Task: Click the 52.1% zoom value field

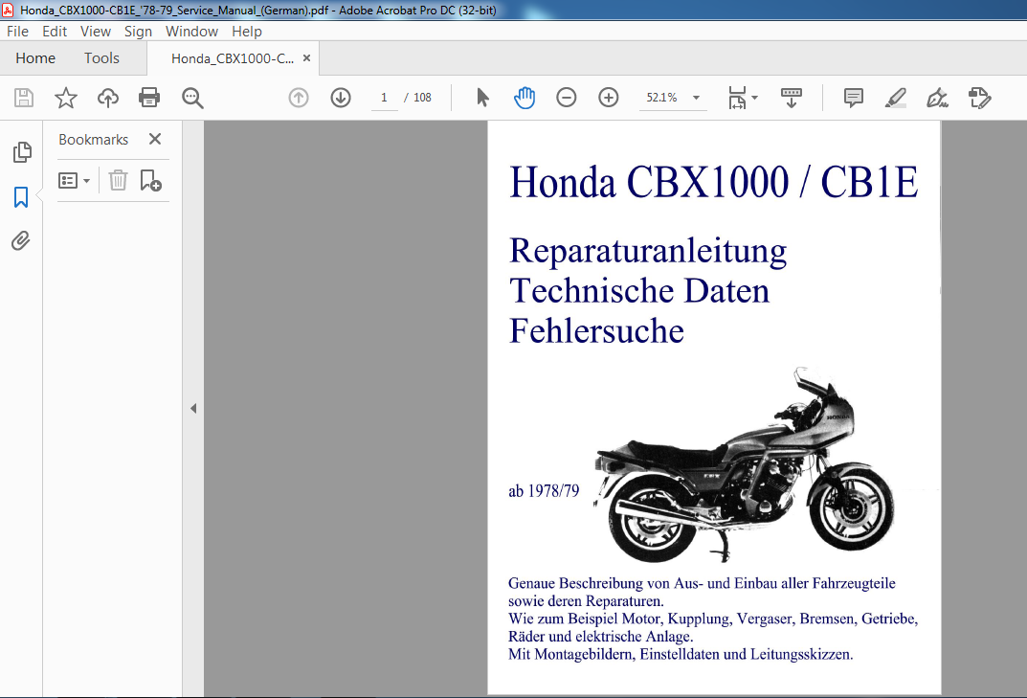Action: click(x=661, y=98)
